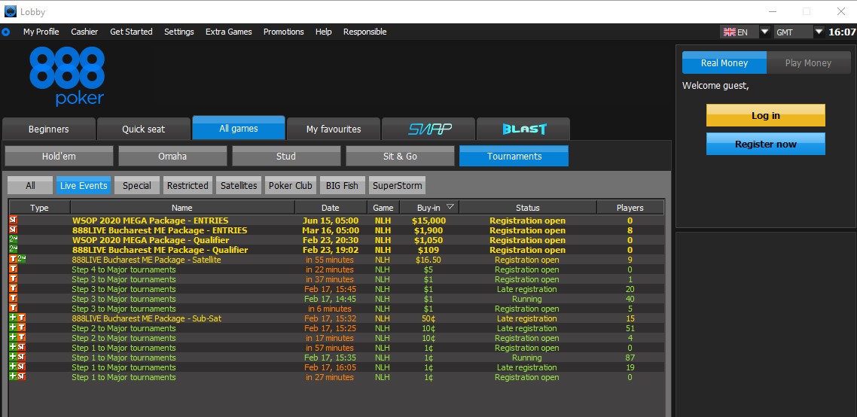Click the ST icon for 888LIVE Bucharest ME Package ENTRIES
The width and height of the screenshot is (857, 417).
[14, 230]
